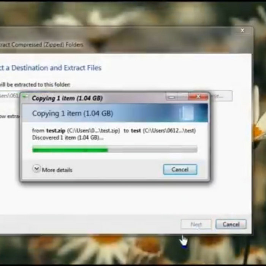Click the green icon in the copy dialog title bar

pos(25,98)
